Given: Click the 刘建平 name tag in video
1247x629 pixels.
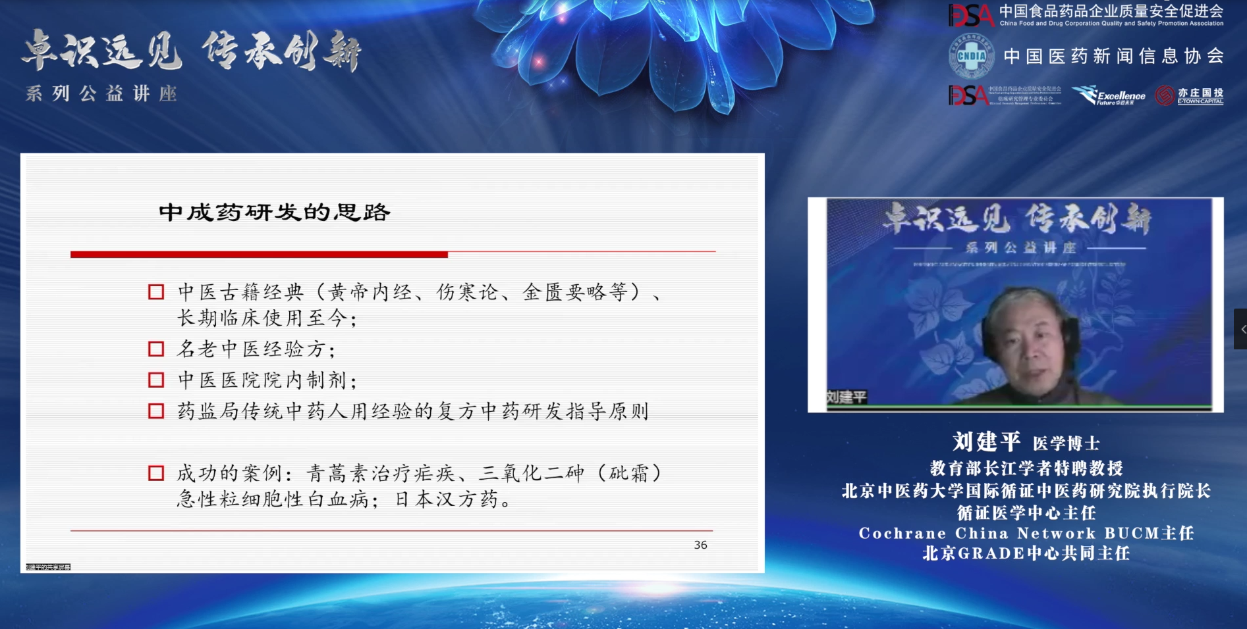Looking at the screenshot, I should [x=846, y=397].
